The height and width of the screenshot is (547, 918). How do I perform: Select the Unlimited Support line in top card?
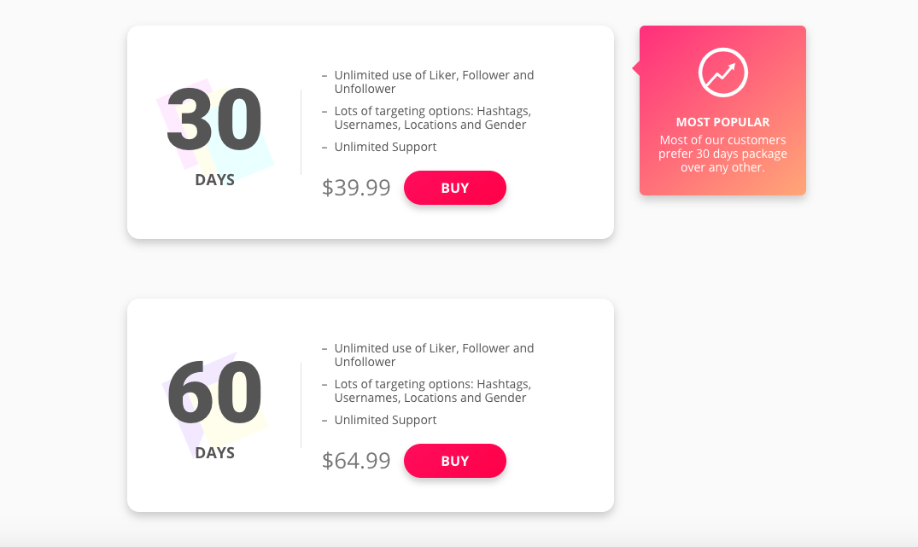[385, 146]
